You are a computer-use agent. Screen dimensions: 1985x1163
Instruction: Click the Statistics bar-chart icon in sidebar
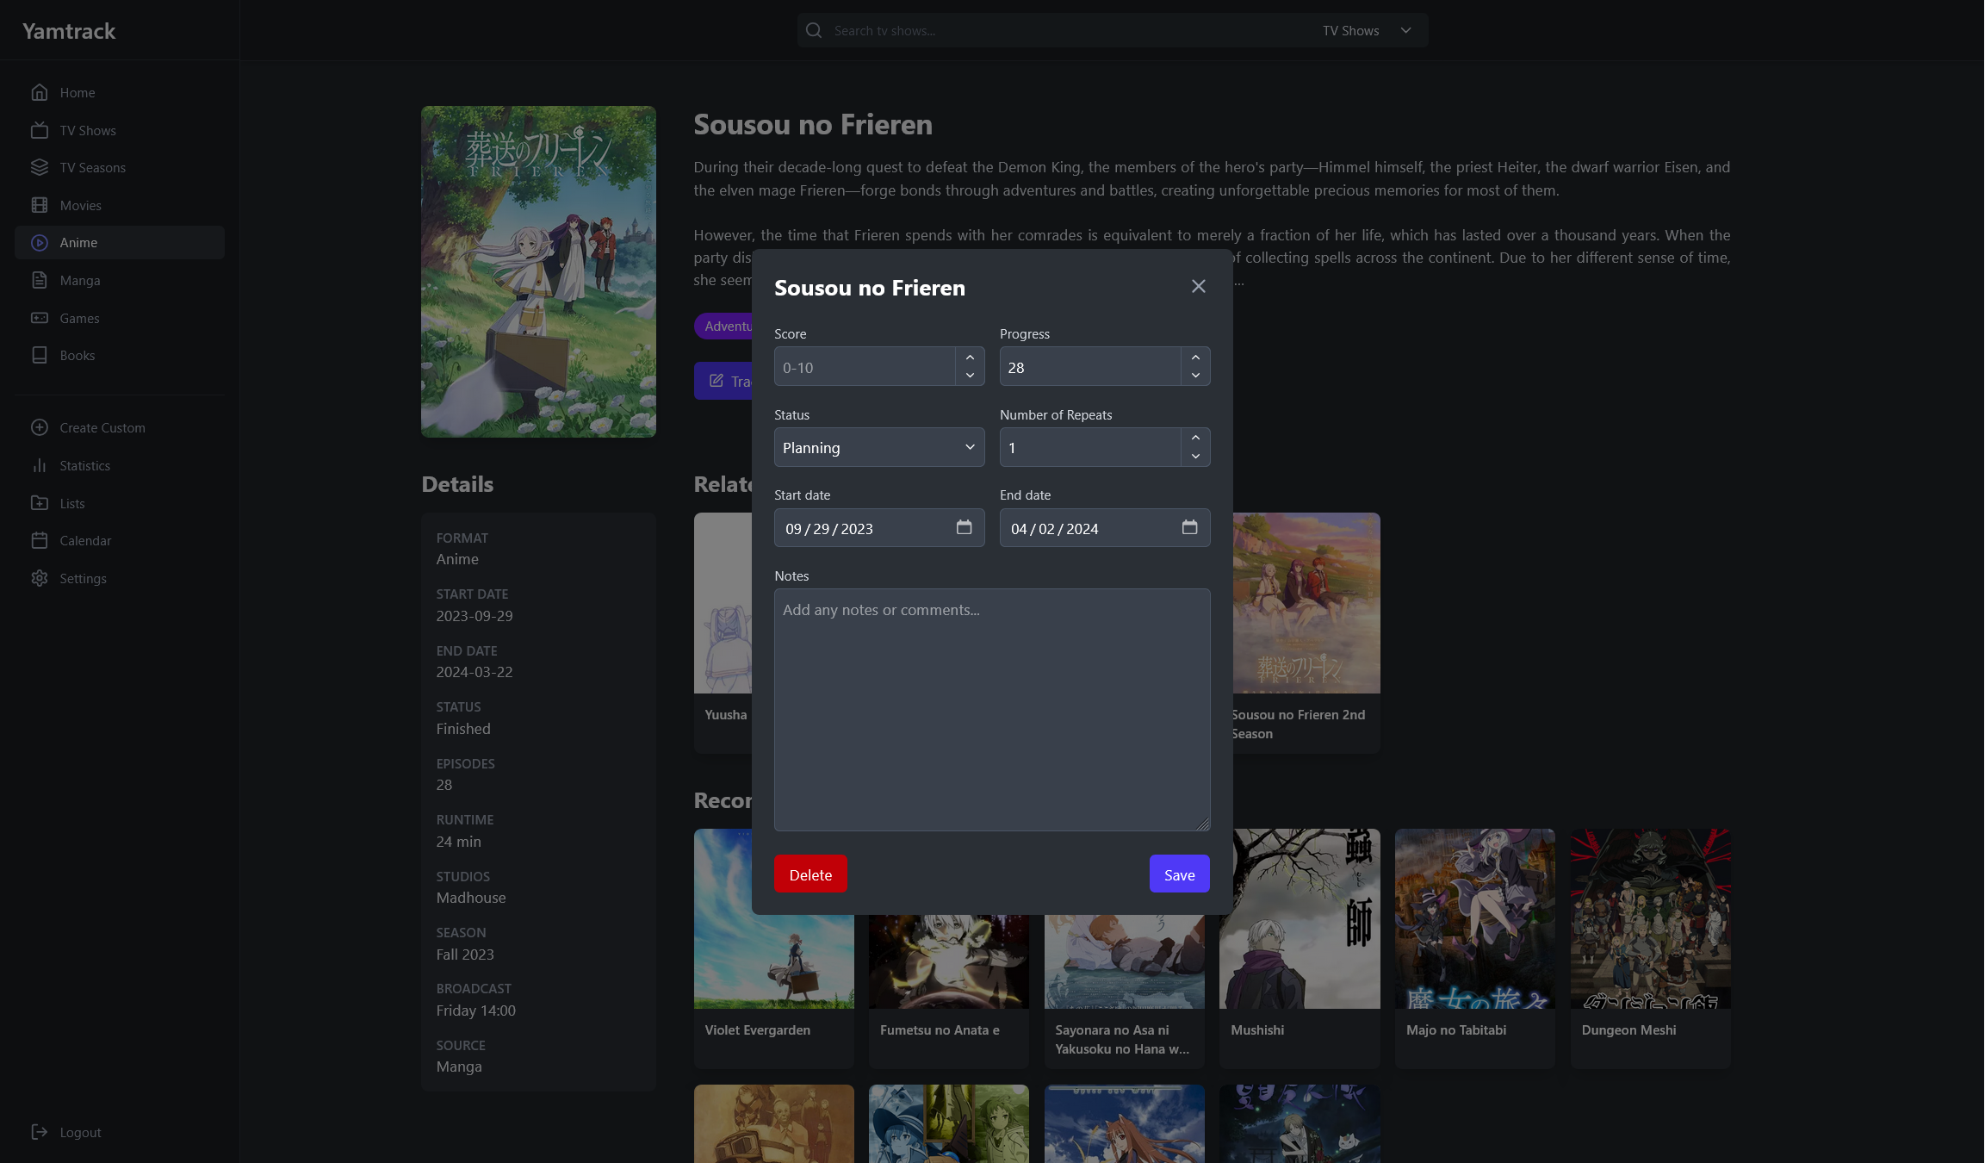tap(40, 465)
